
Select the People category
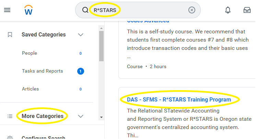[x=30, y=53]
